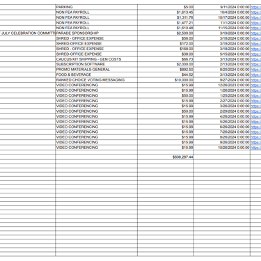The image size is (261, 261).
Task: Click the $56.00 amount cell
Action: coord(166,38)
